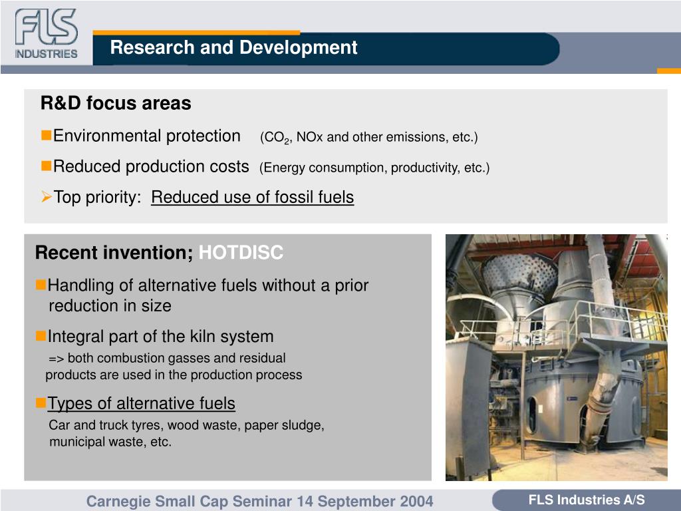Screen dimensions: 681x511
Task: Click orange bullet beside Integral part
Action: [41, 336]
